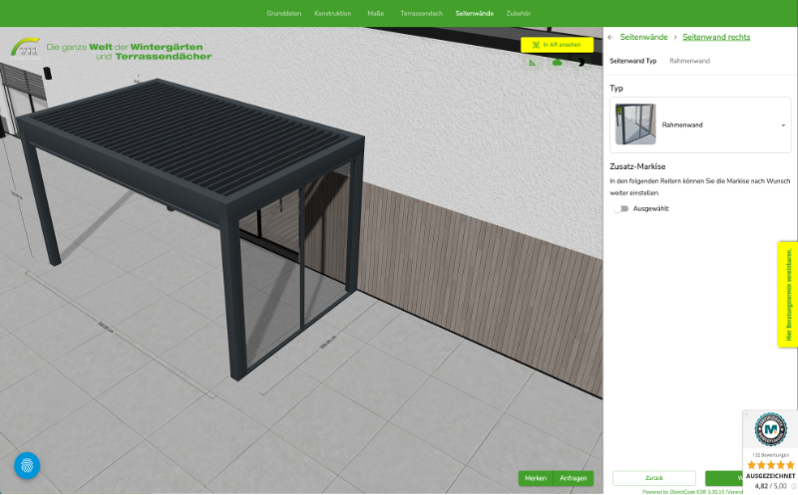Click the In AR ansehen button
Screen dimensions: 798x495
pos(557,45)
